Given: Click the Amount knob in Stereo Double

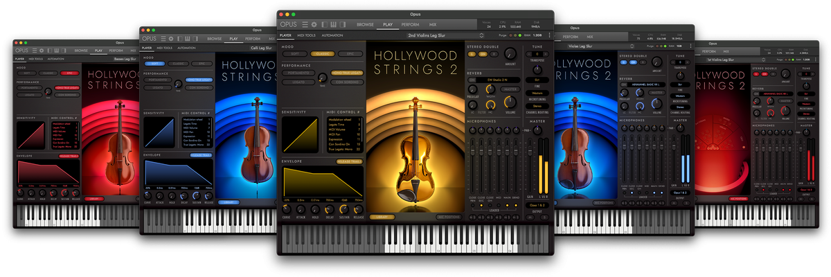Looking at the screenshot, I should tap(510, 53).
